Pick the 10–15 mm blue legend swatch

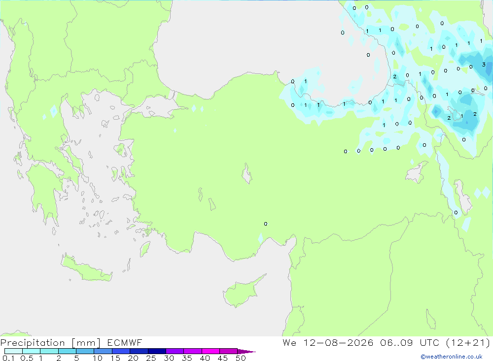(x=103, y=351)
